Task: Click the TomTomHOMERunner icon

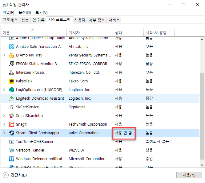Action: [x=12, y=142]
